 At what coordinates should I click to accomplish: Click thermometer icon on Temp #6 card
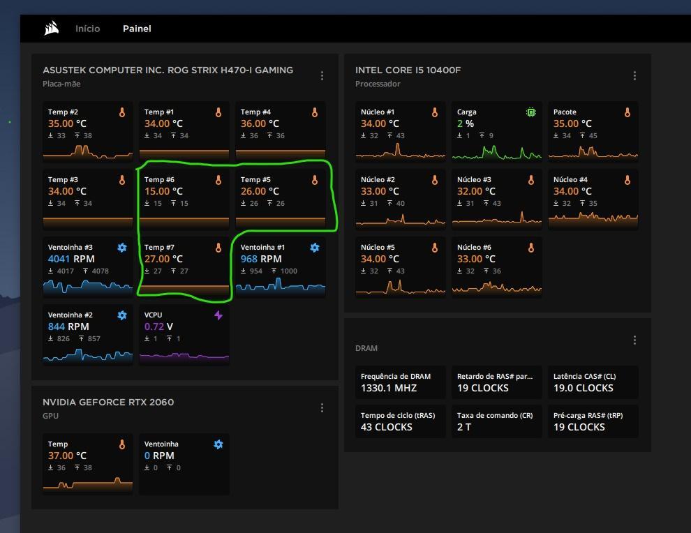(218, 180)
